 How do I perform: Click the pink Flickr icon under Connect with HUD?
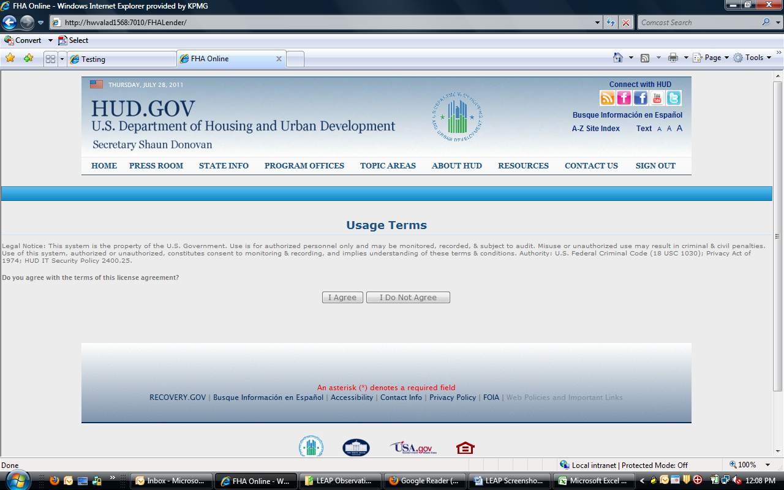(624, 98)
